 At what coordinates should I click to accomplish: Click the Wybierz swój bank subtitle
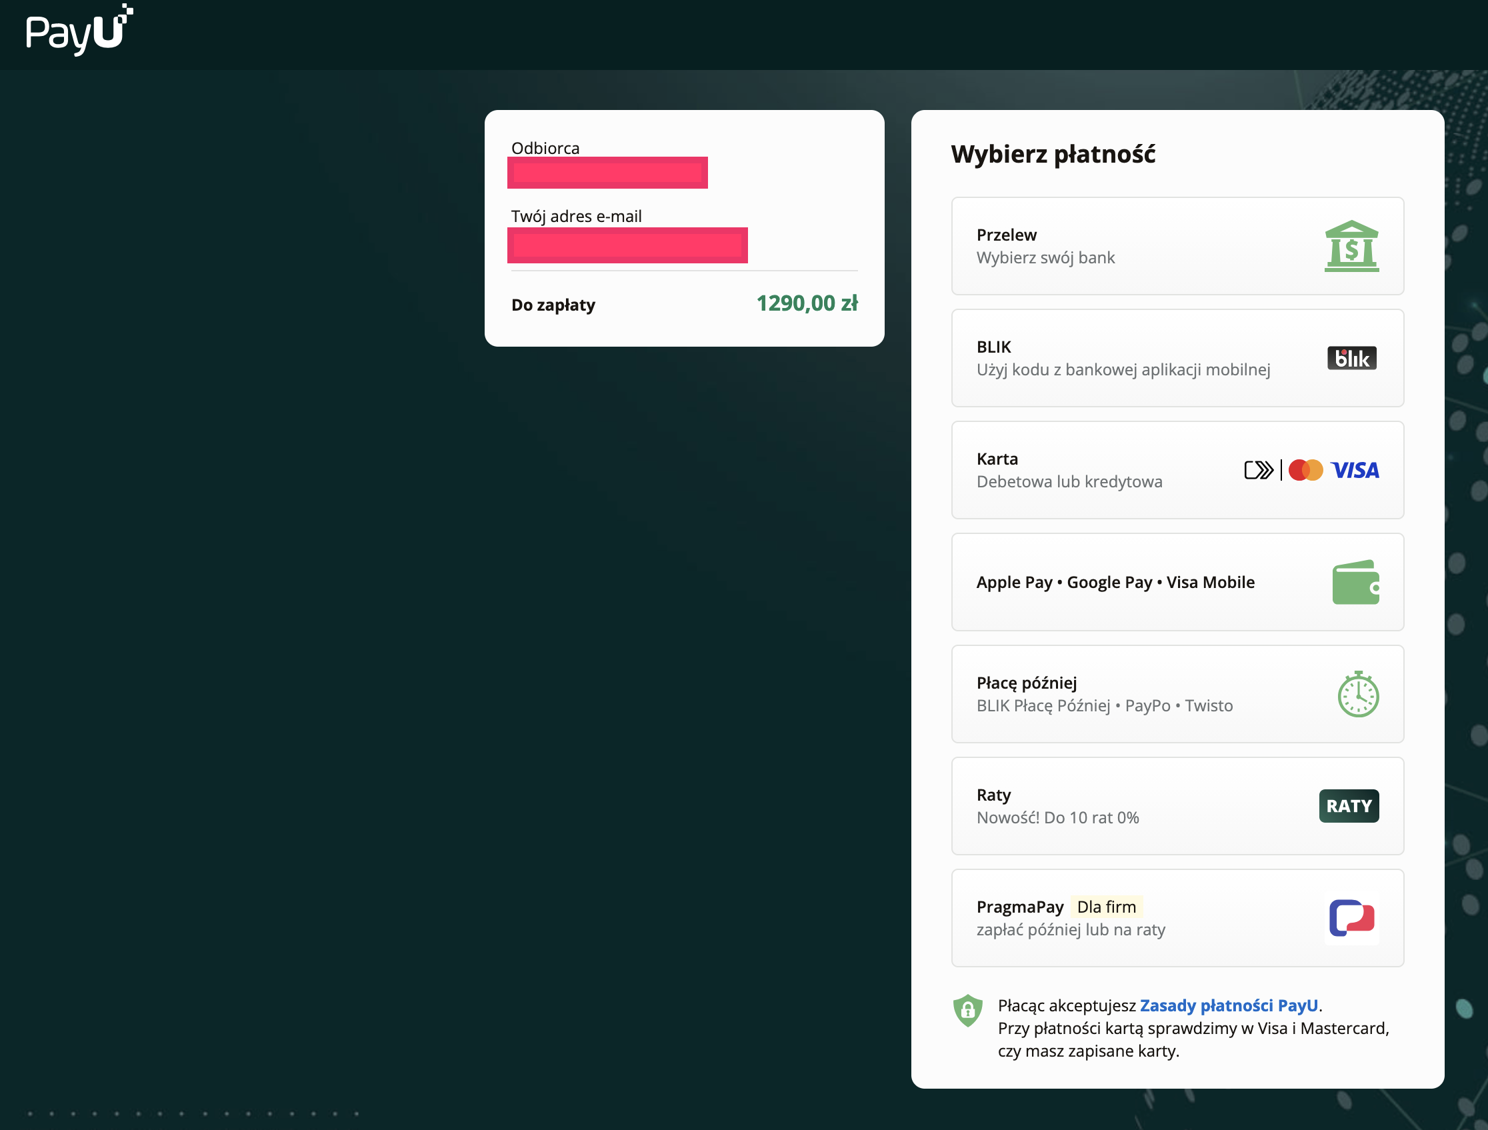[1046, 257]
